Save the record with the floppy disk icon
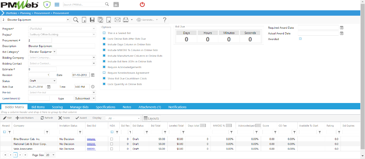The height and width of the screenshot is (159, 365). click(92, 20)
